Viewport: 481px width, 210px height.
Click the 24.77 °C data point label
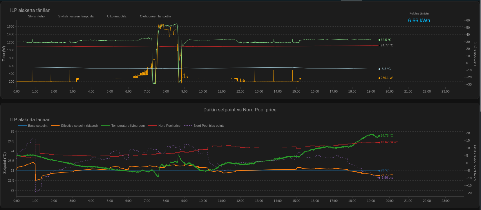(387, 46)
